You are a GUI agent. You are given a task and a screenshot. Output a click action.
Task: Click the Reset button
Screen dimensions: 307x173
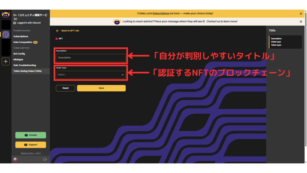click(x=65, y=88)
